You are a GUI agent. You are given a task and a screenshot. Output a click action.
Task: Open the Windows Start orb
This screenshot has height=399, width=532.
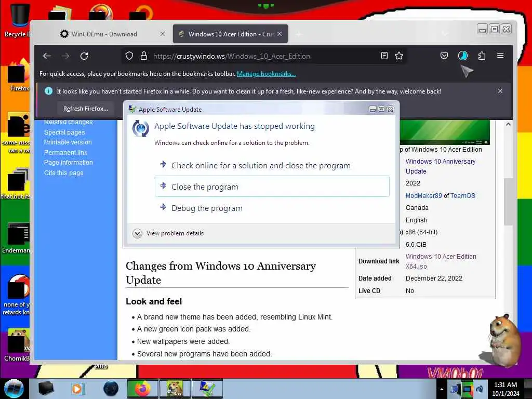point(14,389)
